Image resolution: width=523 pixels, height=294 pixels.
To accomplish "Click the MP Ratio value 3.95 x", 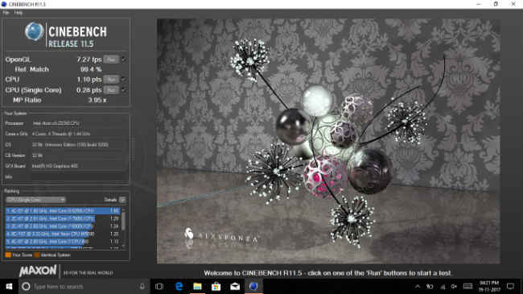I will tap(97, 100).
